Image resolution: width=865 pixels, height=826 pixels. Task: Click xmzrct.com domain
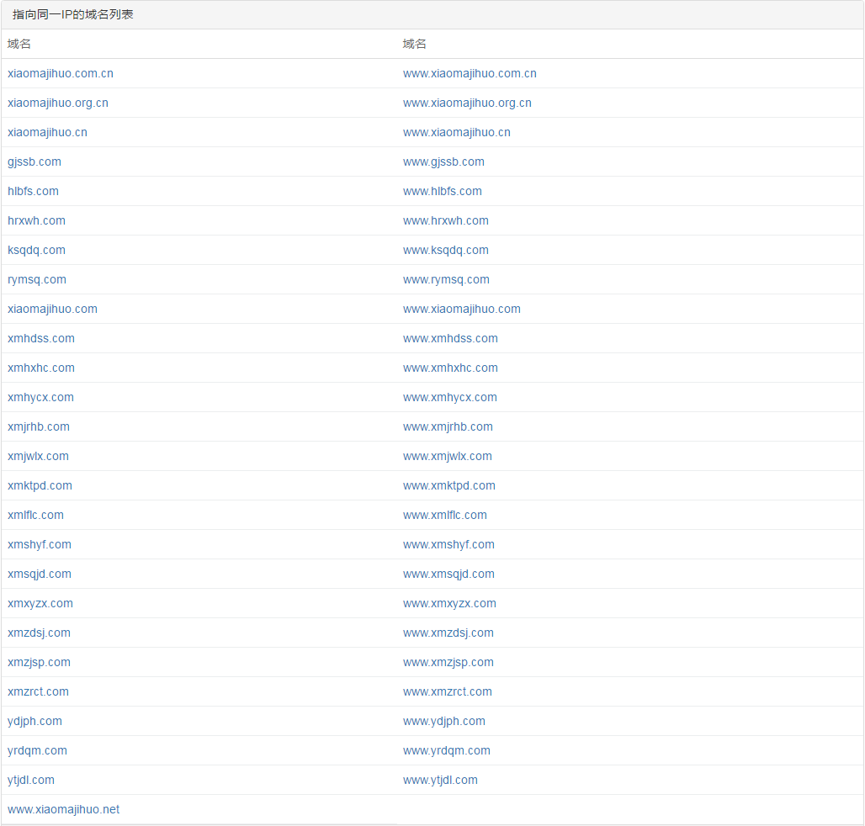[x=38, y=692]
